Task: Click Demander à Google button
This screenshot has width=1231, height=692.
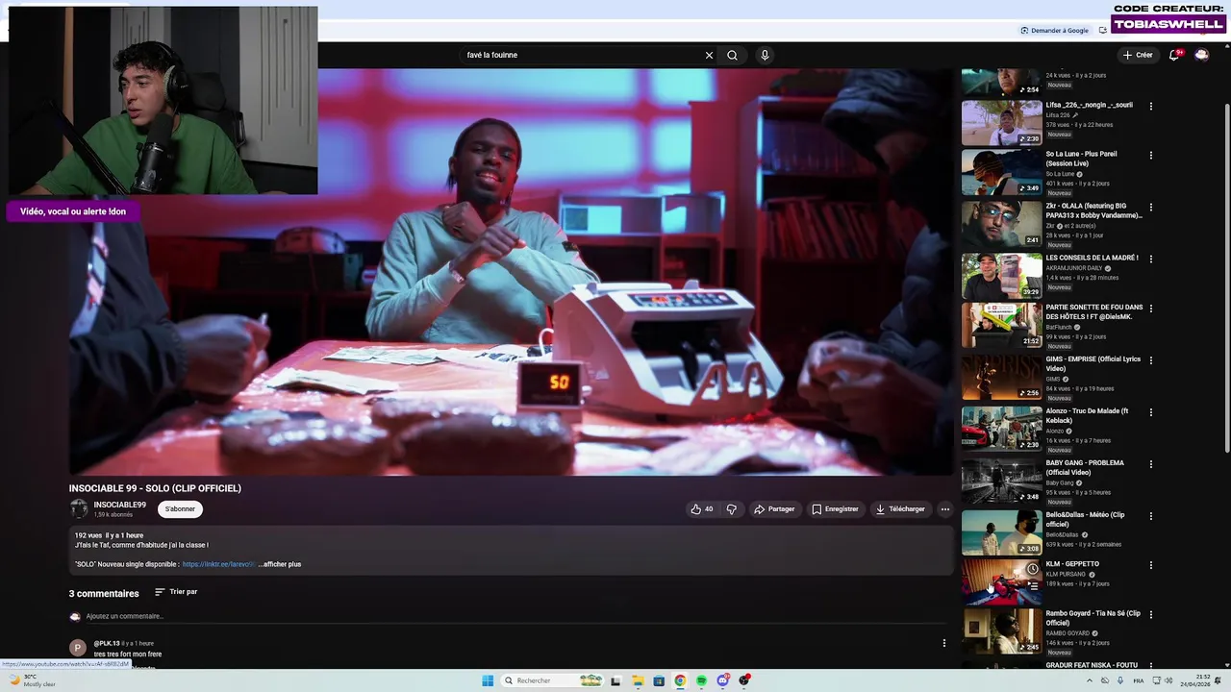Action: (x=1055, y=30)
